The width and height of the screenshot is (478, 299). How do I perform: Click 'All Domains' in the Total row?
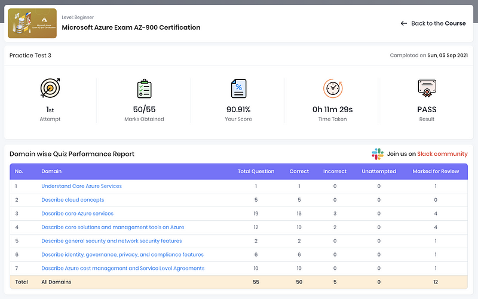(x=56, y=282)
